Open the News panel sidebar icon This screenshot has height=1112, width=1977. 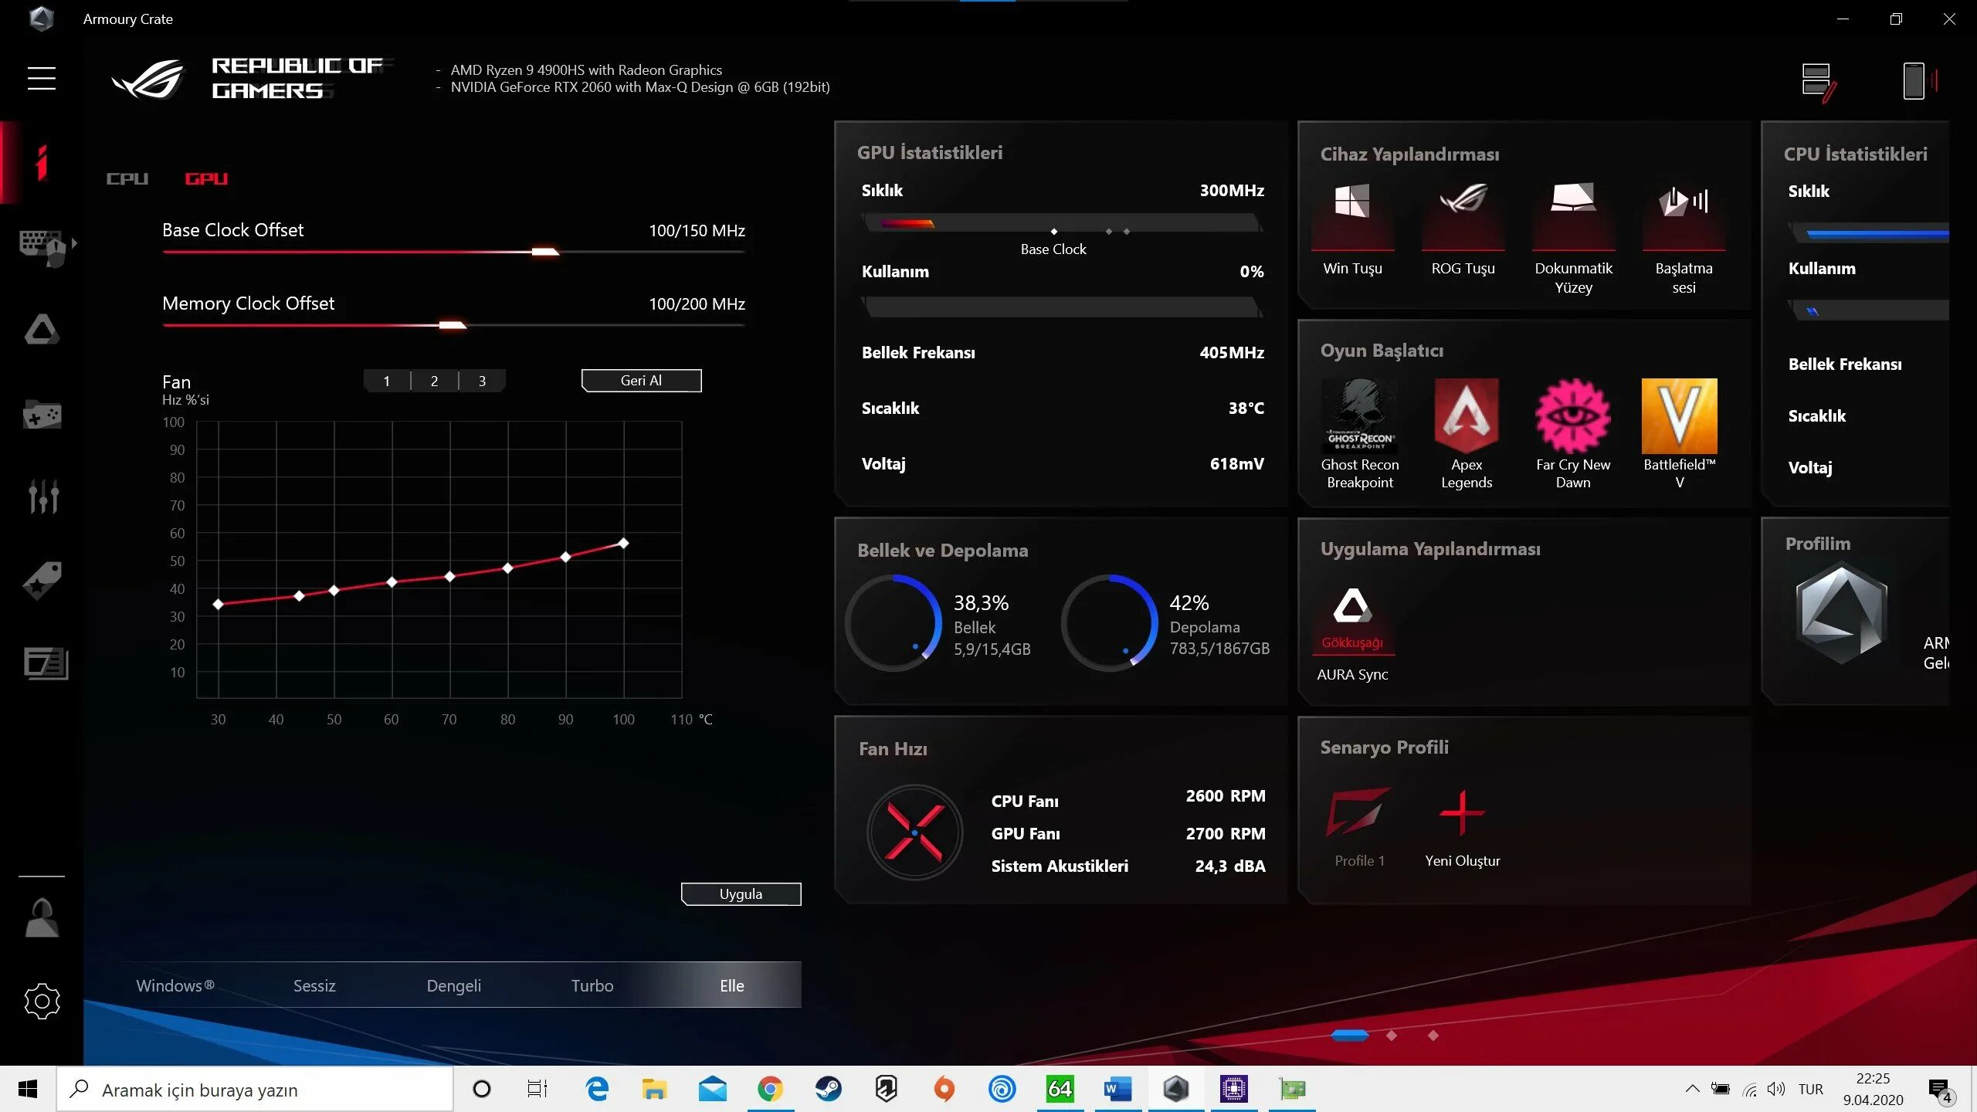[45, 663]
